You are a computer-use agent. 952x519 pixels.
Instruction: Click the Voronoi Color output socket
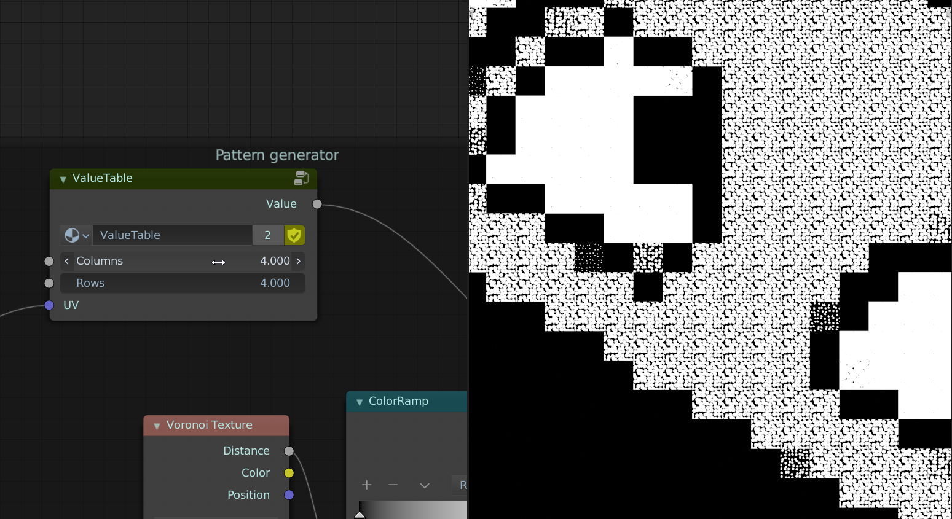pyautogui.click(x=289, y=473)
